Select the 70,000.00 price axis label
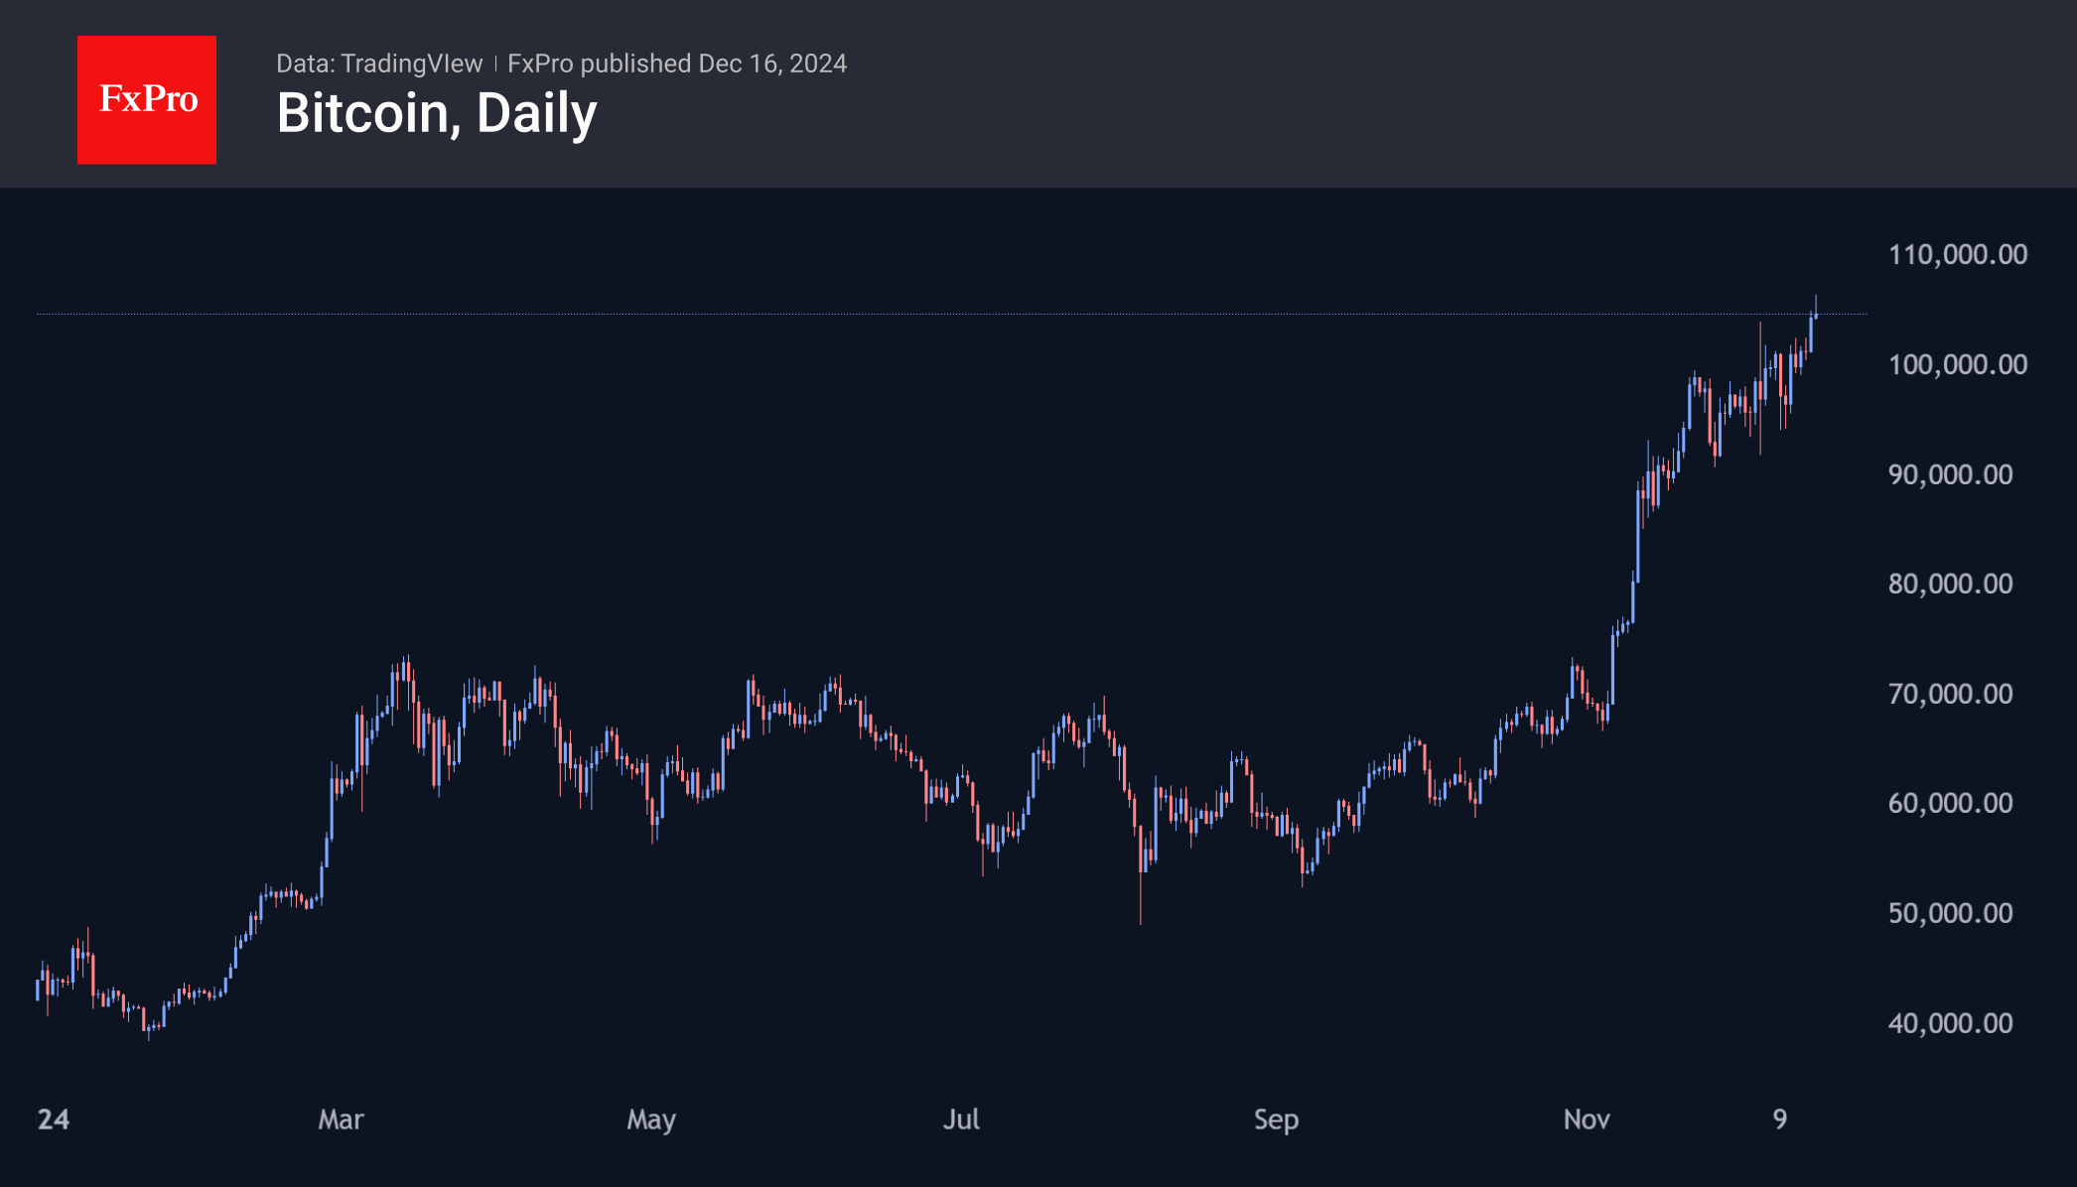 pos(1950,694)
